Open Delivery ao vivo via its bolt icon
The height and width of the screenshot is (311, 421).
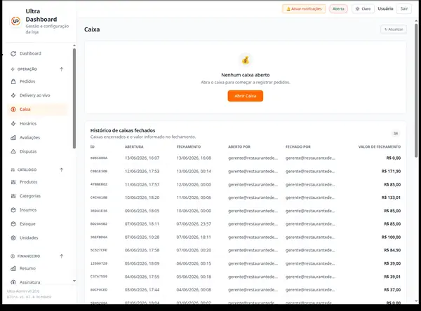tap(13, 95)
